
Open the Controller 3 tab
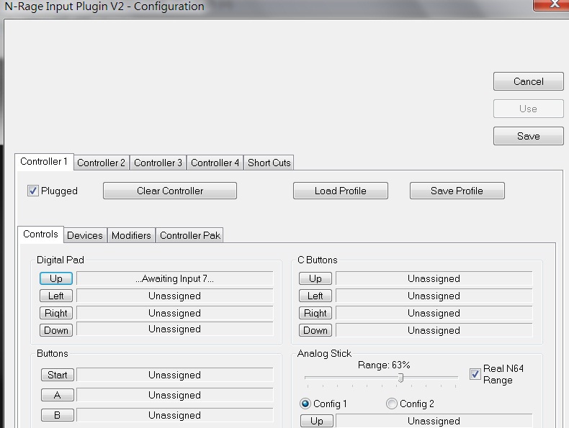click(158, 163)
